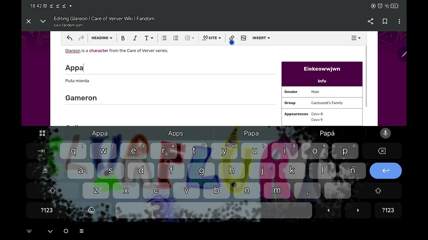
Task: Toggle bold formatting
Action: coord(123,38)
